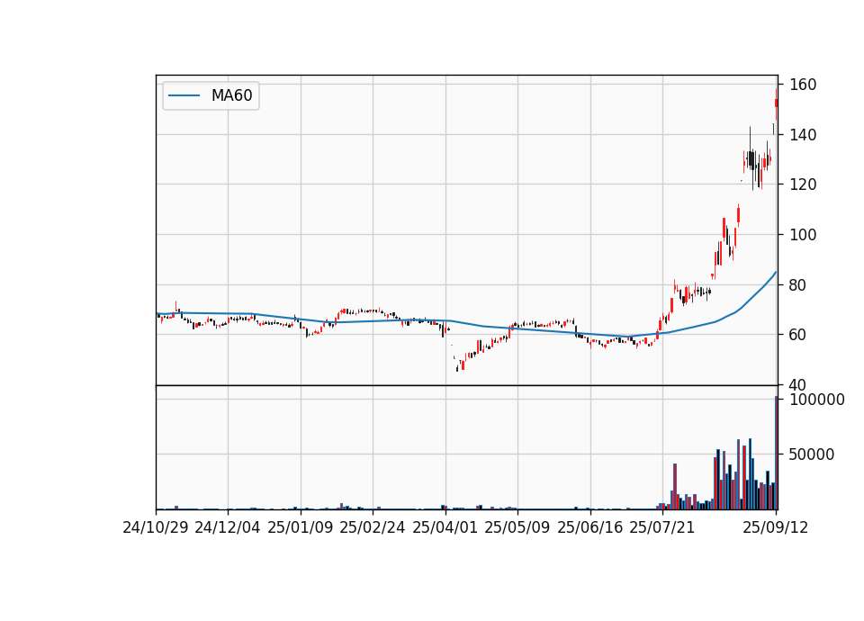Click the latest red candlestick near 155

777,103
